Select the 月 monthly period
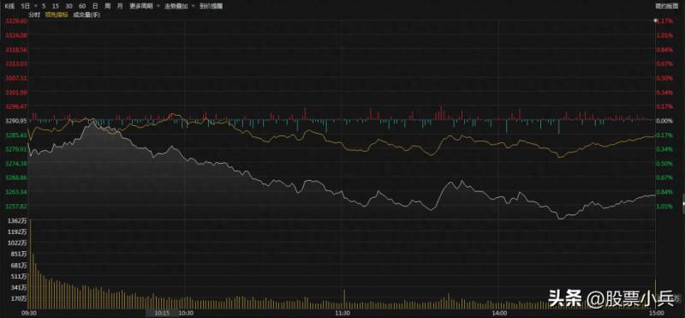Image resolution: width=685 pixels, height=318 pixels. click(x=120, y=7)
